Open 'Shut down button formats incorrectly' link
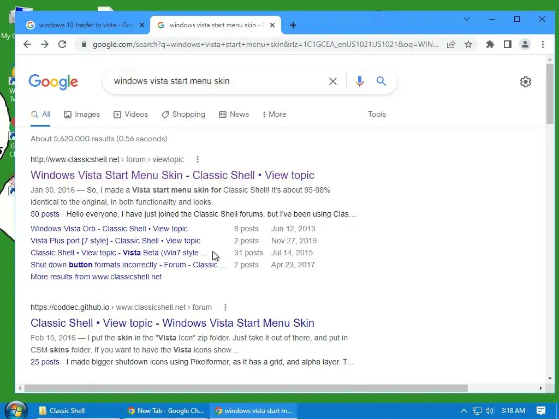 (128, 265)
